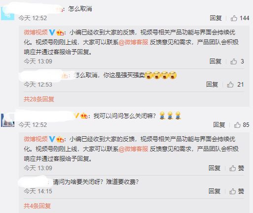Viewport: 253px width, 213px height.
Task: Open the second @微博客服 mention
Action: [x=133, y=149]
